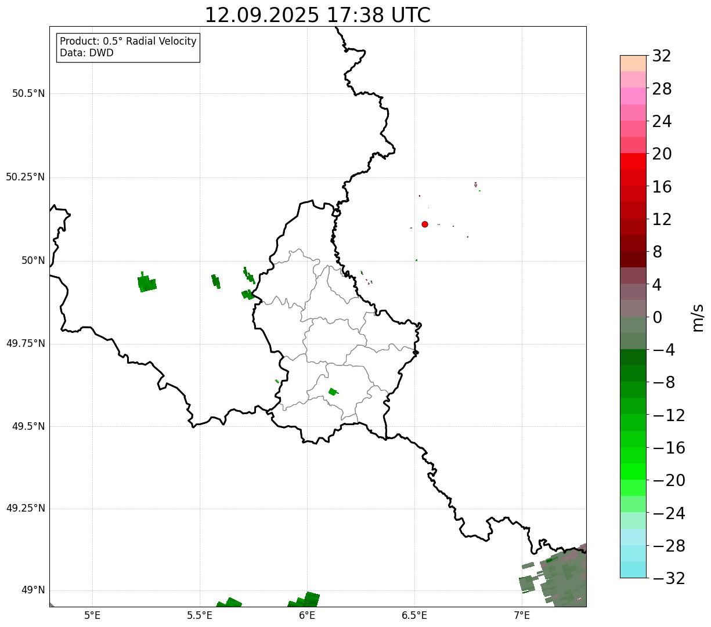The image size is (711, 627).
Task: Click the 6°E longitude label
Action: click(x=307, y=615)
